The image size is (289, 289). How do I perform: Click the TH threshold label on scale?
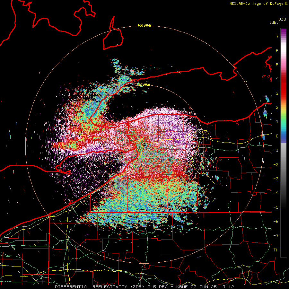click(x=276, y=250)
